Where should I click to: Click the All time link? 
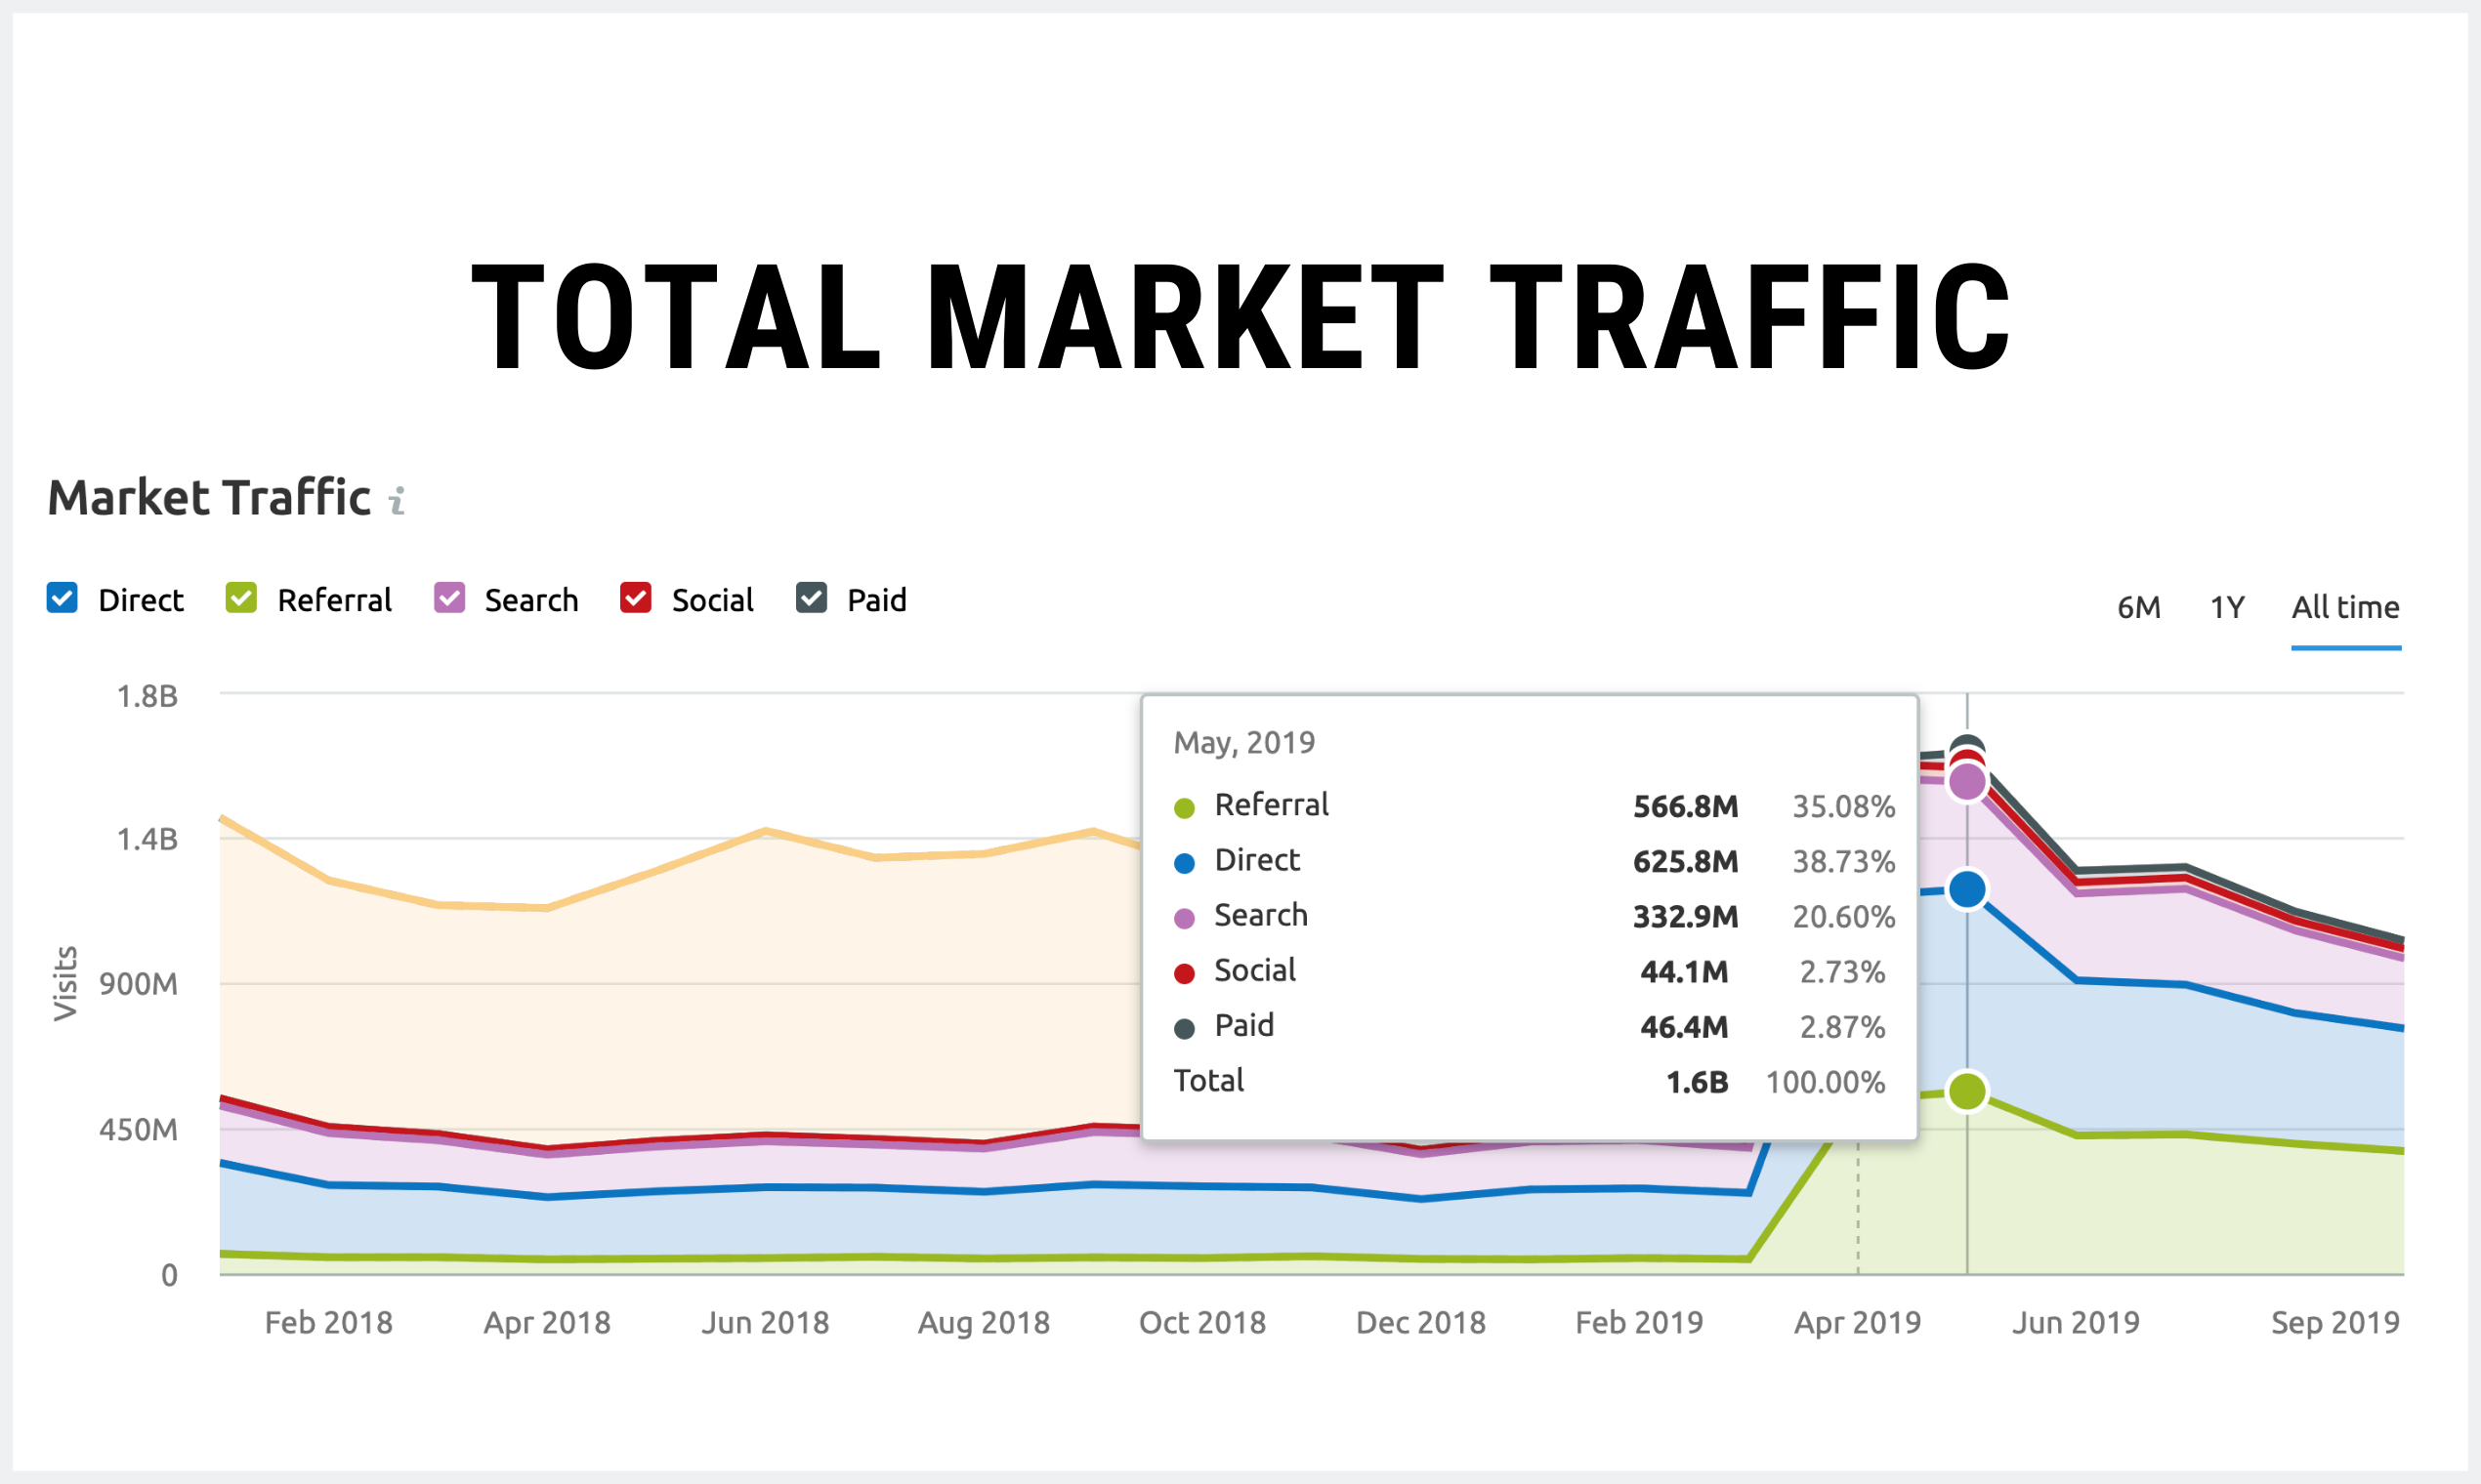coord(2345,607)
